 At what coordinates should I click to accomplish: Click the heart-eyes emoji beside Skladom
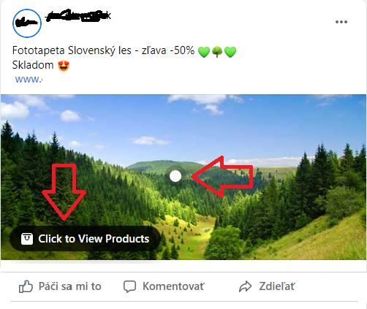click(x=64, y=66)
